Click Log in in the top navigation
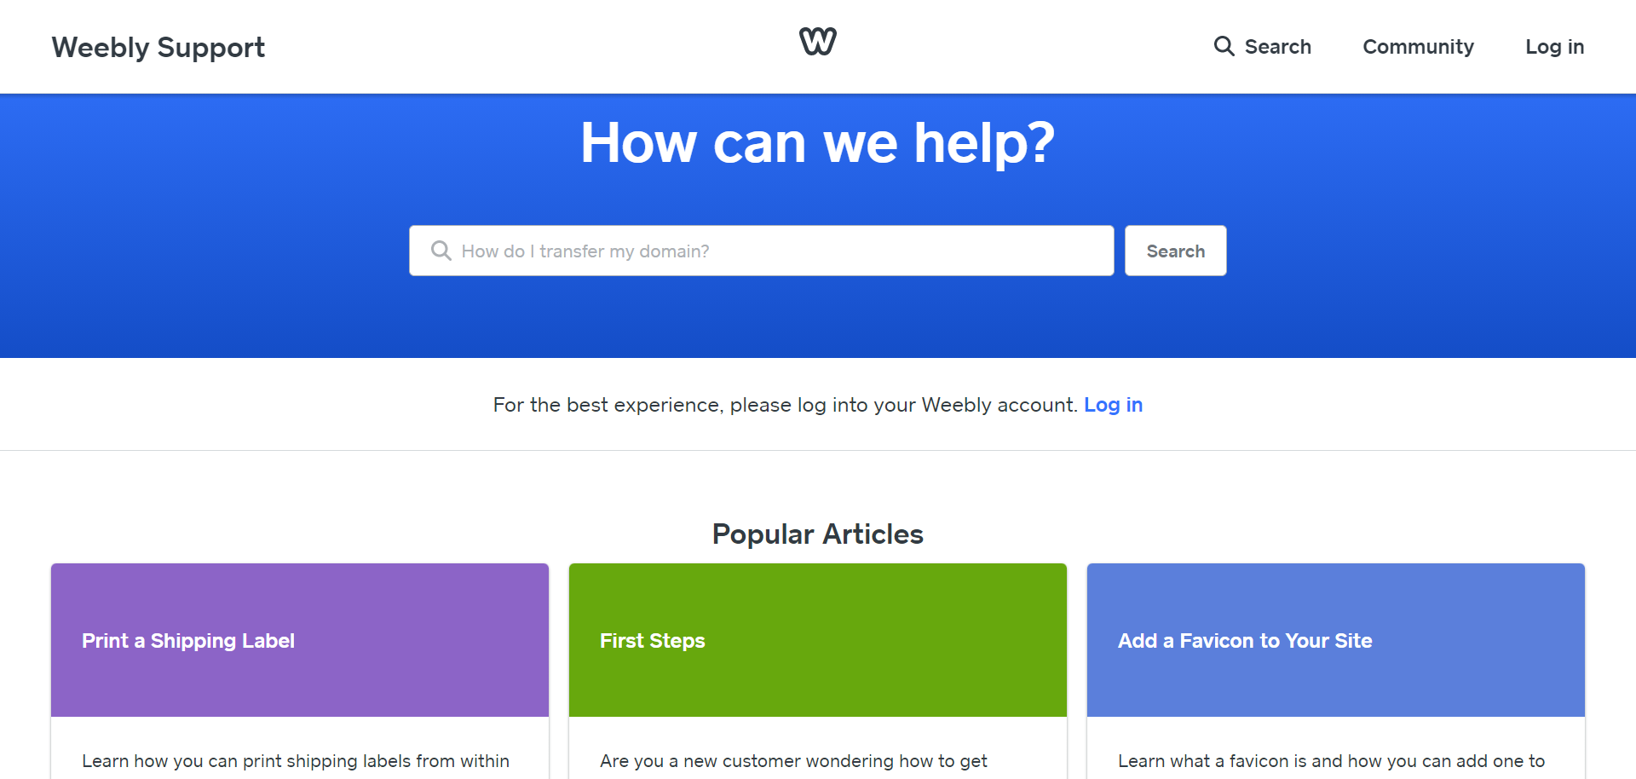The height and width of the screenshot is (779, 1636). pos(1554,47)
